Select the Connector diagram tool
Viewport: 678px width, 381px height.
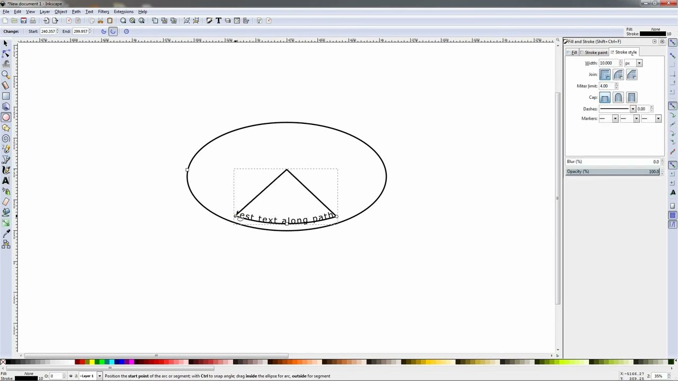click(x=6, y=244)
